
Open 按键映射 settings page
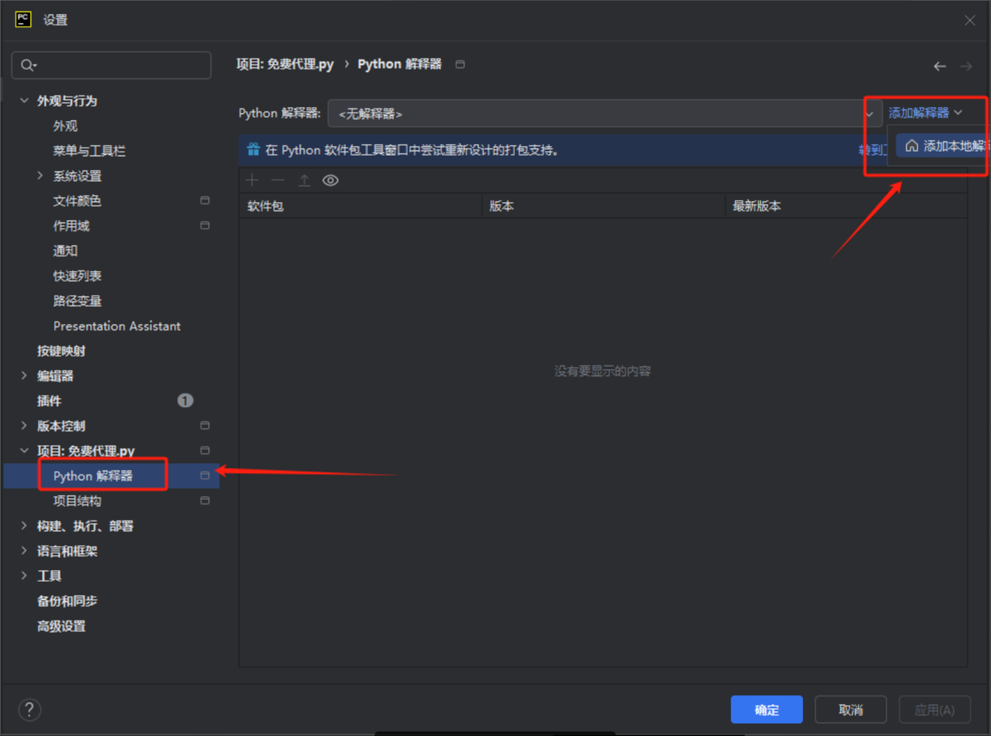tap(61, 351)
